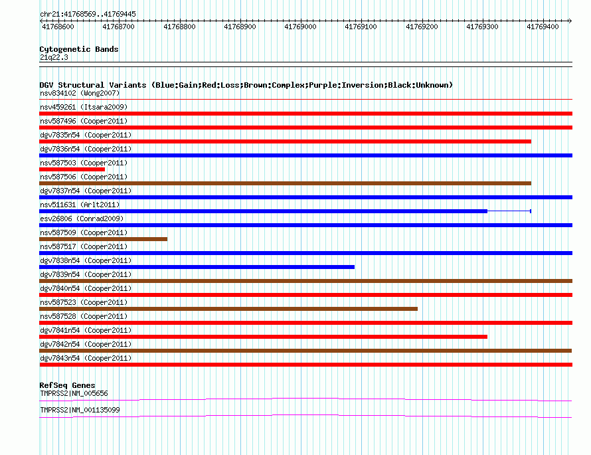Click the blue esv26806 gain bar
591x455 pixels.
click(x=305, y=225)
